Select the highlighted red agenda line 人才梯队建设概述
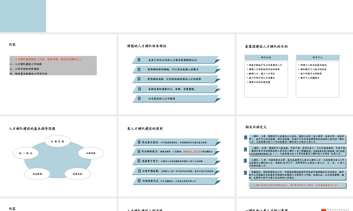The height and width of the screenshot is (211, 353). point(46,59)
